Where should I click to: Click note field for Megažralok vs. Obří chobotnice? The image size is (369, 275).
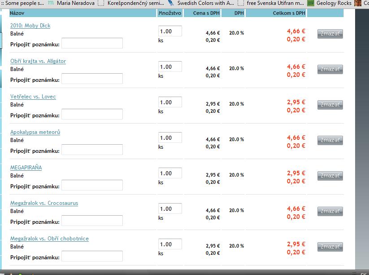(x=92, y=256)
